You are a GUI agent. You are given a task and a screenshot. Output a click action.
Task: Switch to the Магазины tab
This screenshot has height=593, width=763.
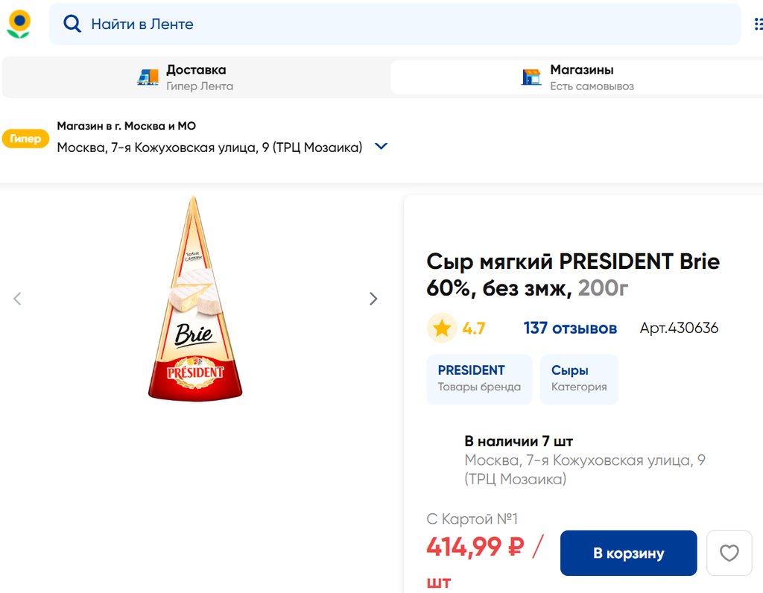pyautogui.click(x=581, y=77)
